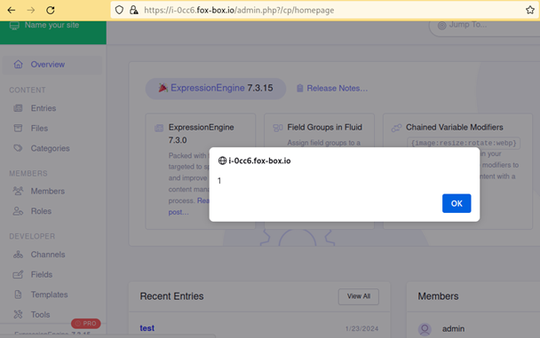Click the clipboard icon beside Release Notes
The height and width of the screenshot is (338, 540).
coord(299,89)
